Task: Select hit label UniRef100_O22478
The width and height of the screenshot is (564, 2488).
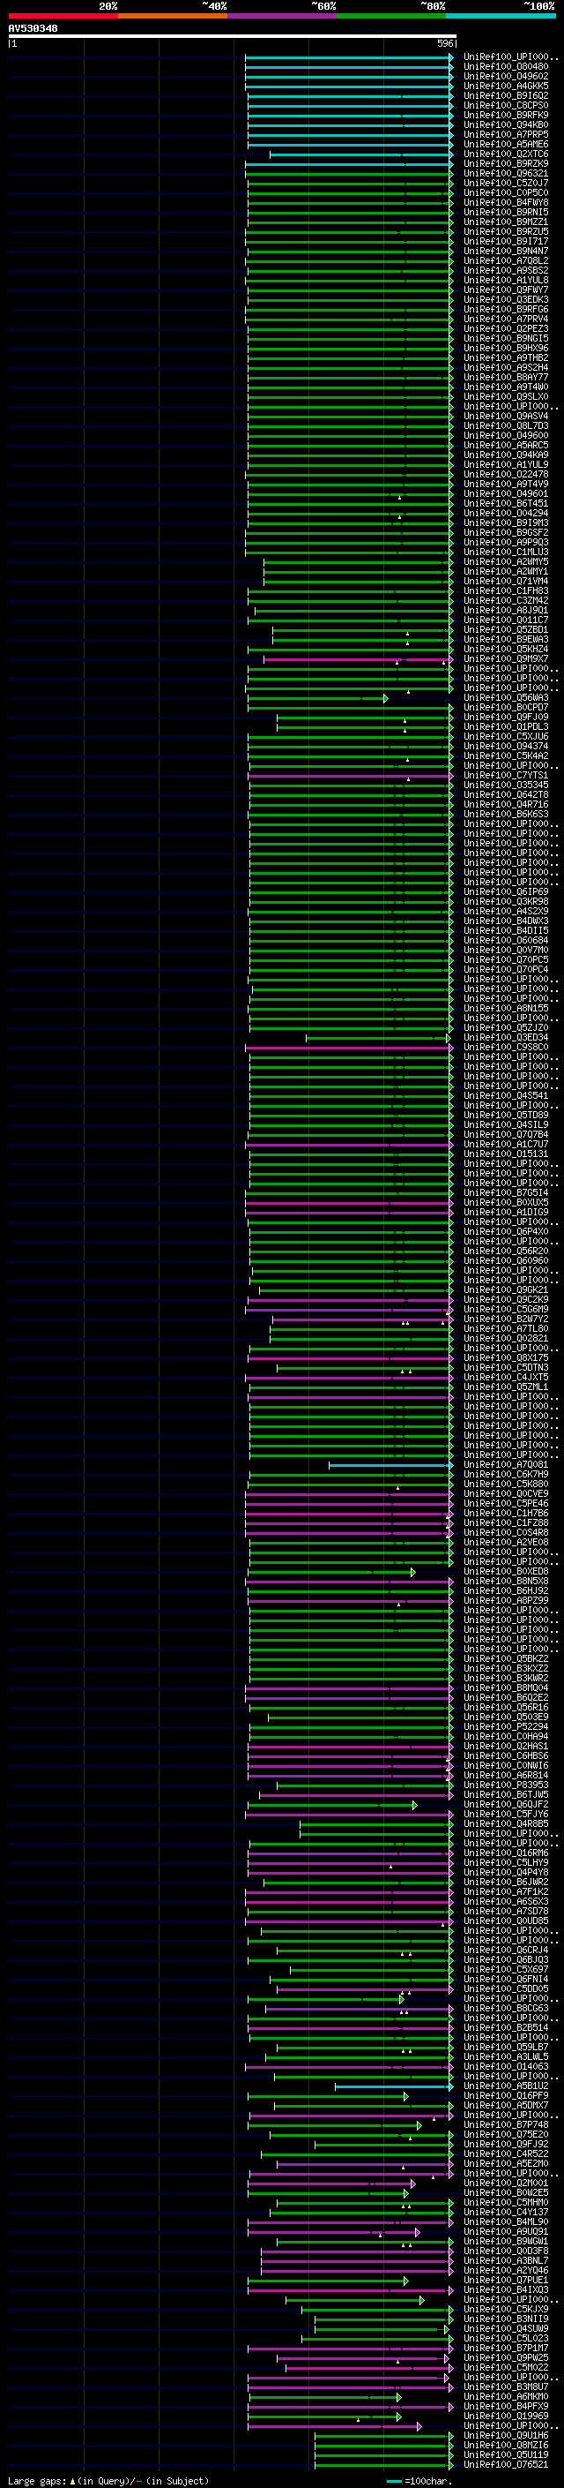Action: point(506,475)
